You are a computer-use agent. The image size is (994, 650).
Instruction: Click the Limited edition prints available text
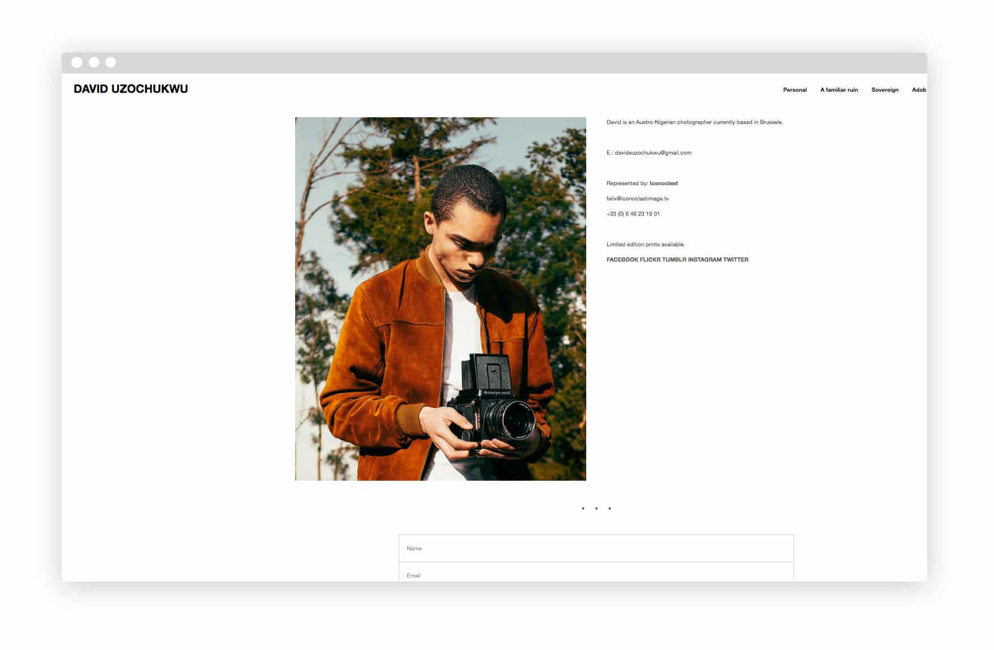tap(646, 245)
